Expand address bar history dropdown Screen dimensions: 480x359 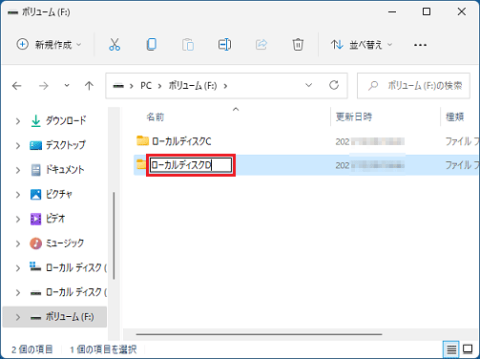308,85
